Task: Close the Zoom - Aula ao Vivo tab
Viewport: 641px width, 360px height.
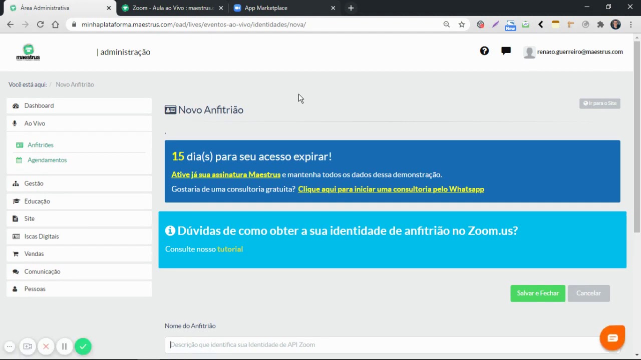Action: 221,8
